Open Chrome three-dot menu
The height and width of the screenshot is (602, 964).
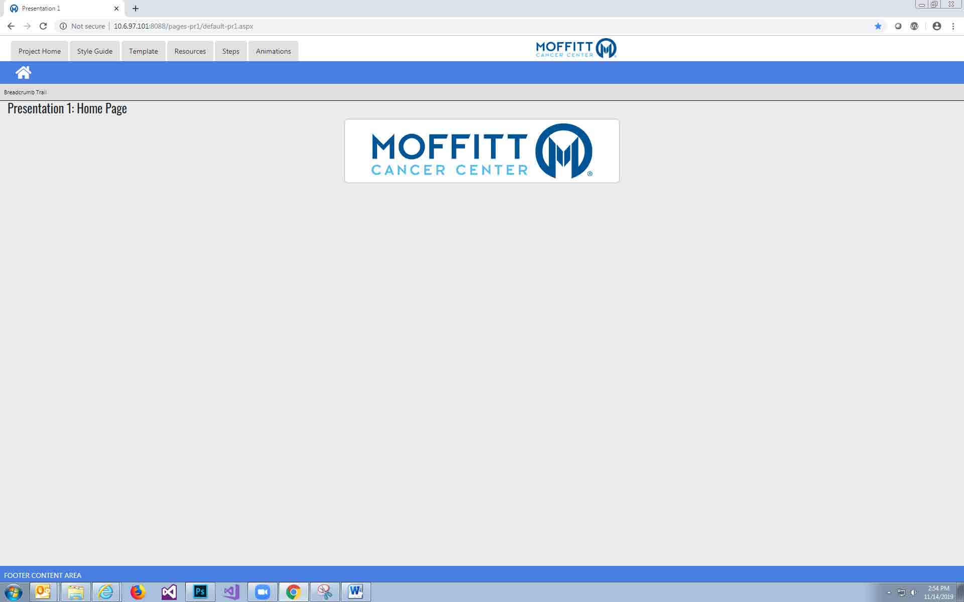click(953, 26)
